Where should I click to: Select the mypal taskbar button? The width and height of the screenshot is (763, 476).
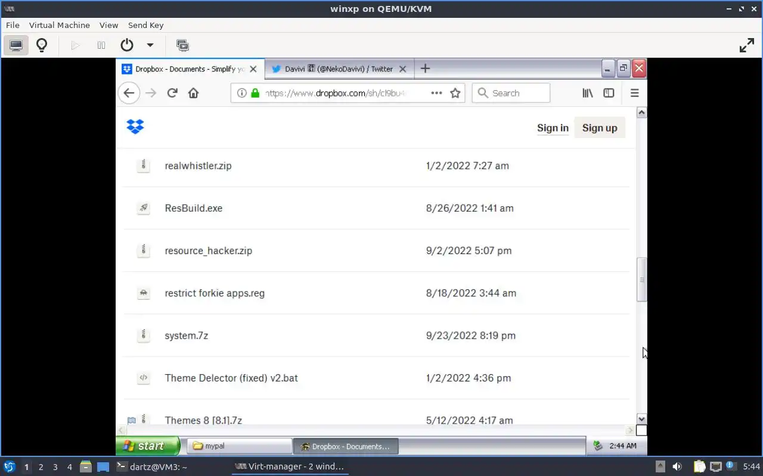click(239, 446)
